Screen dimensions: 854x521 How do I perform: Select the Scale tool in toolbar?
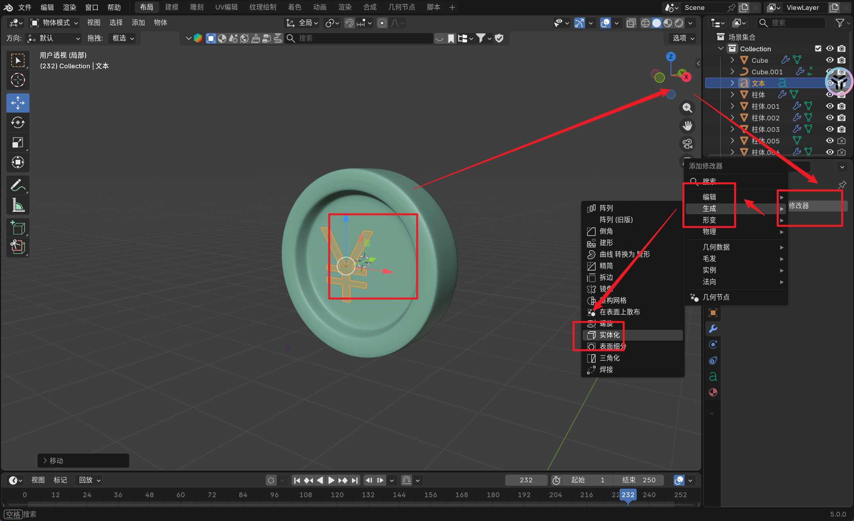tap(18, 143)
